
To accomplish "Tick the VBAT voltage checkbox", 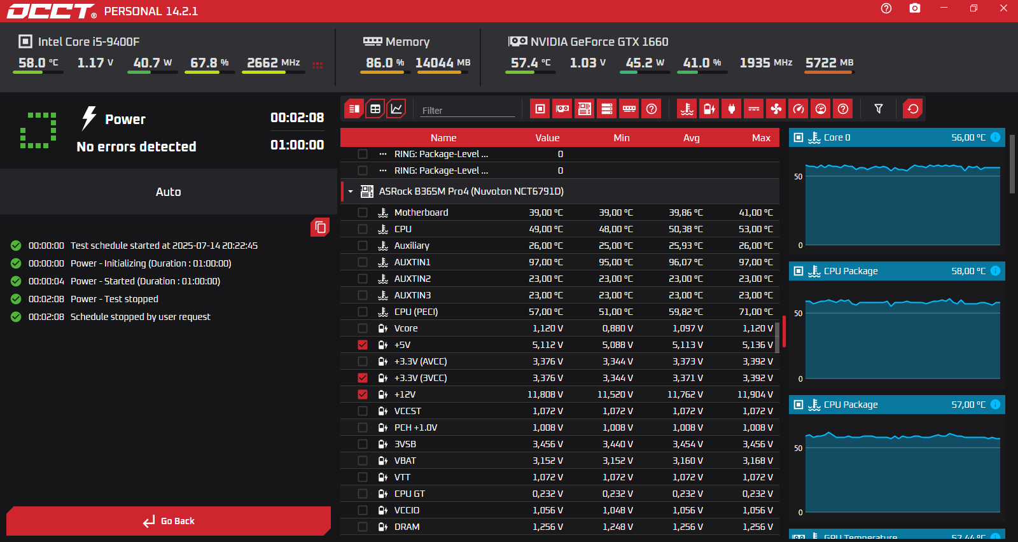I will click(363, 461).
